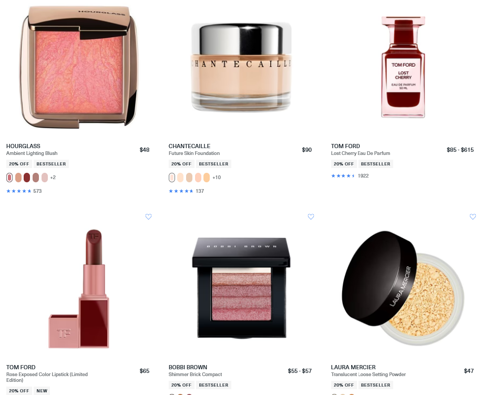
Task: Select first pink Hourglass blush shade
Action: tap(9, 178)
